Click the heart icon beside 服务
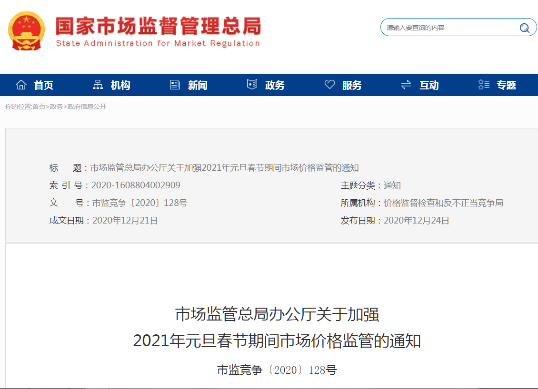Viewport: 538px width, 389px height. pos(330,84)
